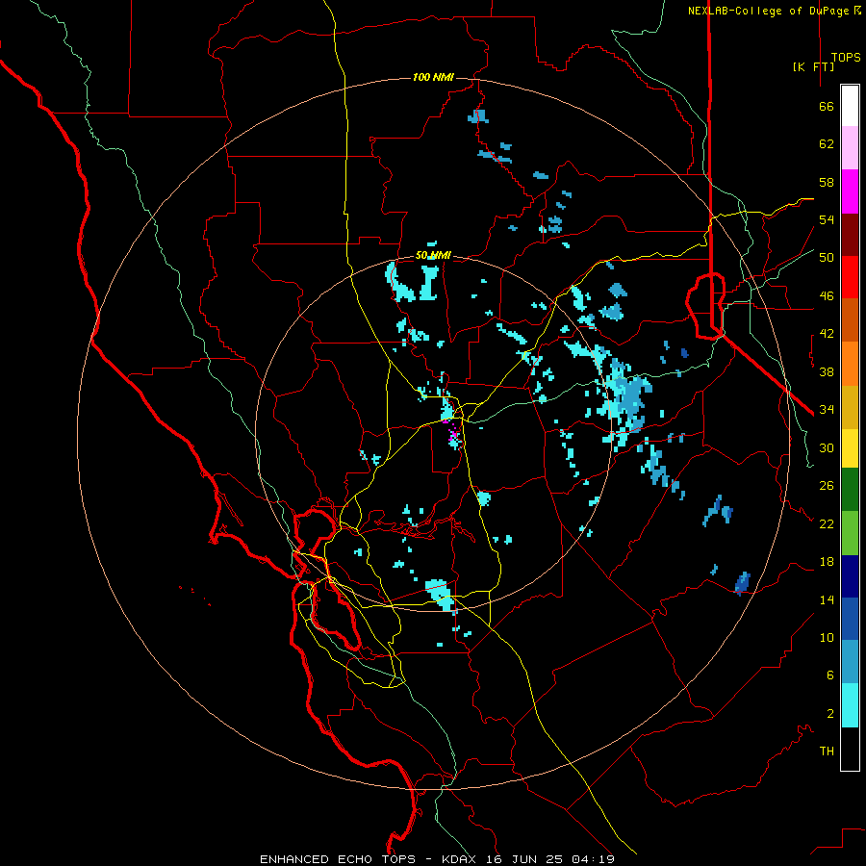
Task: Click the 42 legend value label
Action: point(827,334)
